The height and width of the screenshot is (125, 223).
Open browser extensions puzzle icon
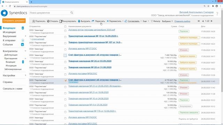[x=213, y=6]
